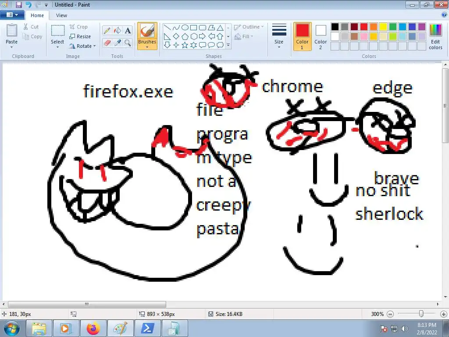The height and width of the screenshot is (337, 449).
Task: Pick the yellow color swatch
Action: click(x=383, y=27)
